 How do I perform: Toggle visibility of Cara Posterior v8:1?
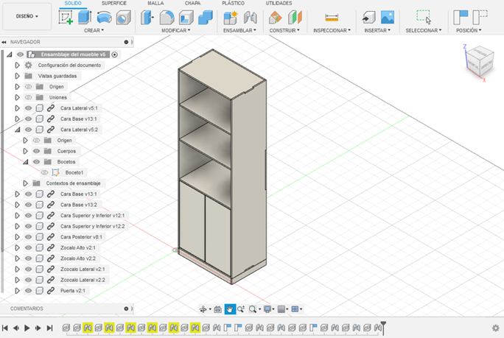pos(28,237)
